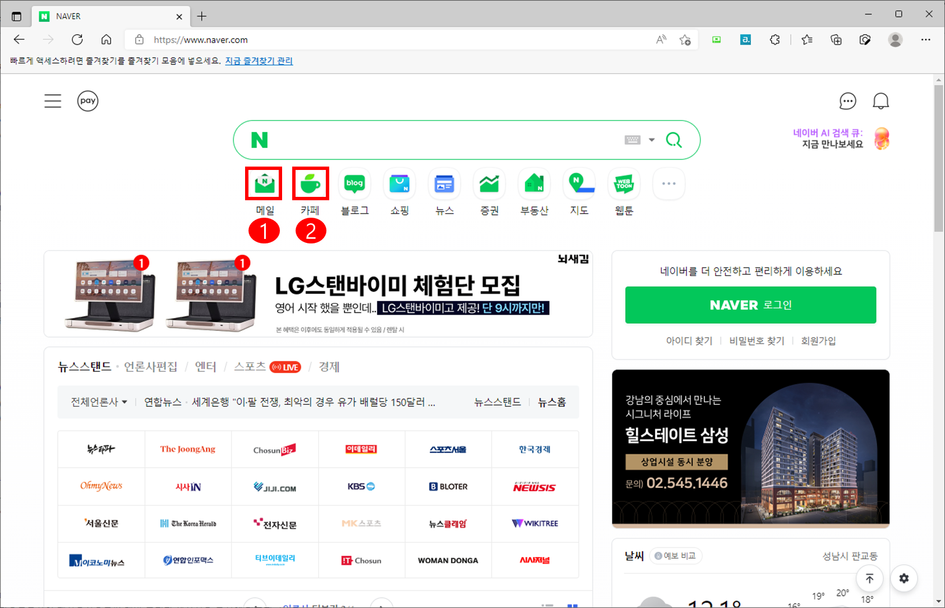
Task: Select the 스포츠 LIVE tab
Action: [x=267, y=367]
